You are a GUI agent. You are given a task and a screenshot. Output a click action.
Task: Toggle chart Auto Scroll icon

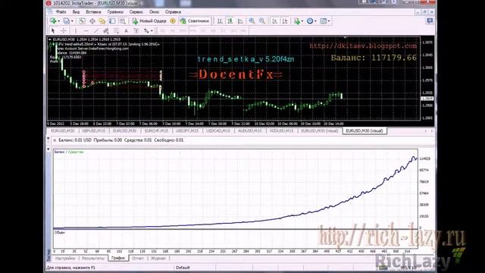click(274, 21)
